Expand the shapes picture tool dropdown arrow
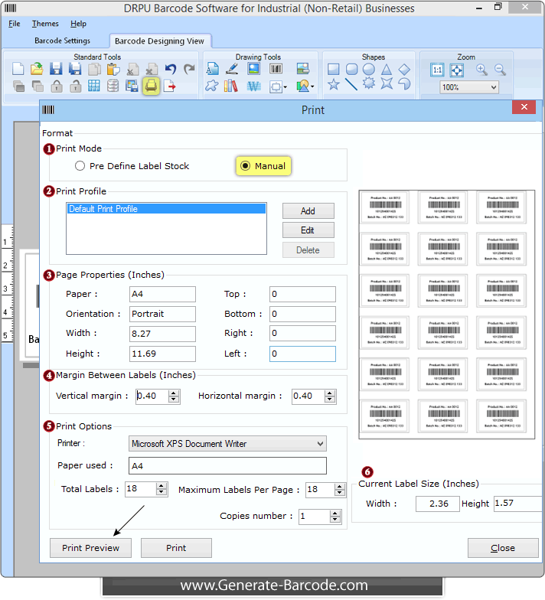The height and width of the screenshot is (600, 545). point(312,87)
